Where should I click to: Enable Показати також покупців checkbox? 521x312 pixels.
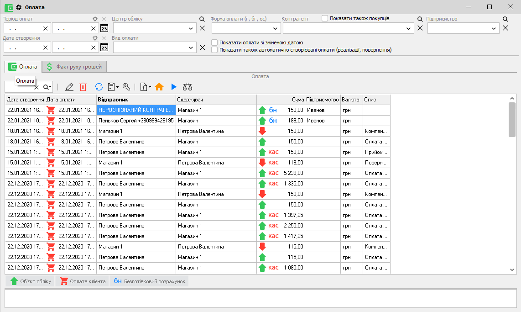325,19
